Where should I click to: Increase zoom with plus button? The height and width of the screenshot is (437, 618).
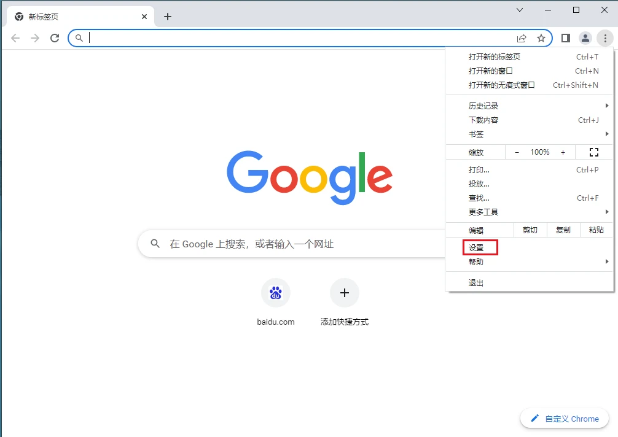point(563,152)
